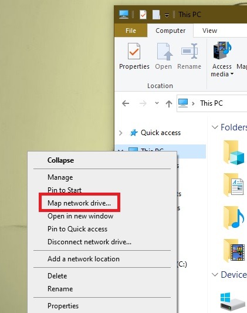The height and width of the screenshot is (313, 247).
Task: Switch to the Computer tab
Action: point(171,31)
